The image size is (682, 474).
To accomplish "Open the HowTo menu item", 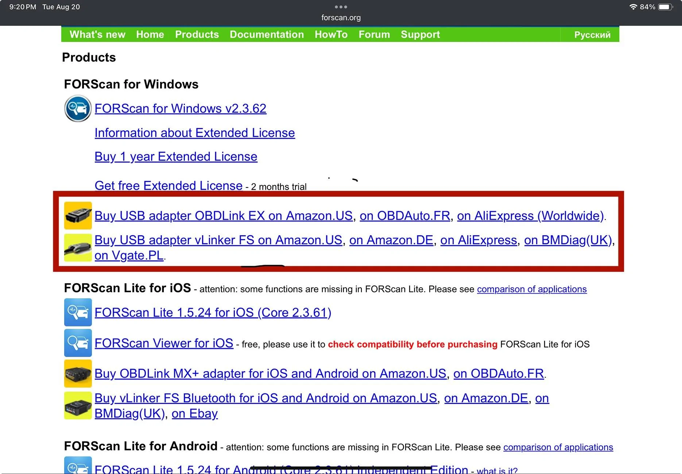I will pos(331,34).
